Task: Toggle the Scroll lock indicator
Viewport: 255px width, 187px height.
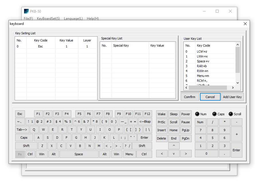Action: (231, 114)
